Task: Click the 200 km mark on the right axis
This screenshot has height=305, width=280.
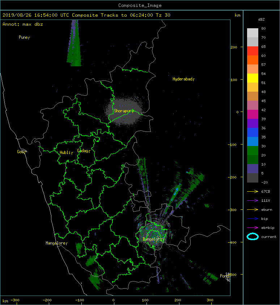Action: pos(234,47)
